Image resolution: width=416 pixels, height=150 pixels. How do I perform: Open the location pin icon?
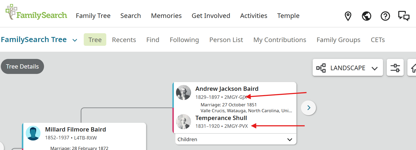(x=348, y=16)
